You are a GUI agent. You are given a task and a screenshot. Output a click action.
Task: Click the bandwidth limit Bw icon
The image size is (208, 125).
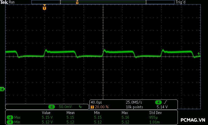(80, 107)
